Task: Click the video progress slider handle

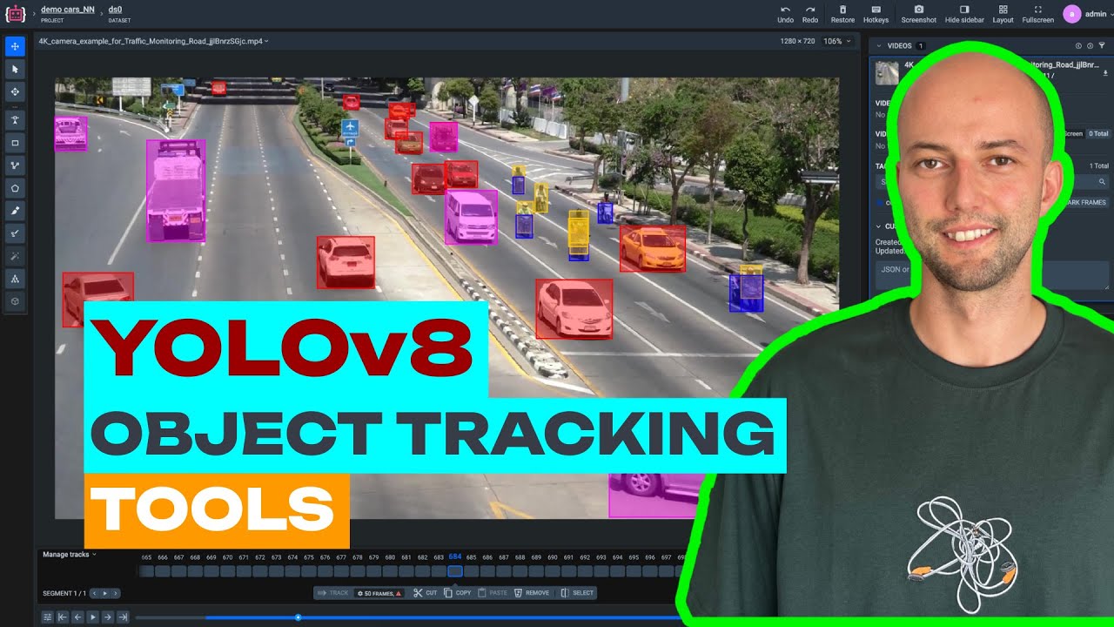Action: 298,617
